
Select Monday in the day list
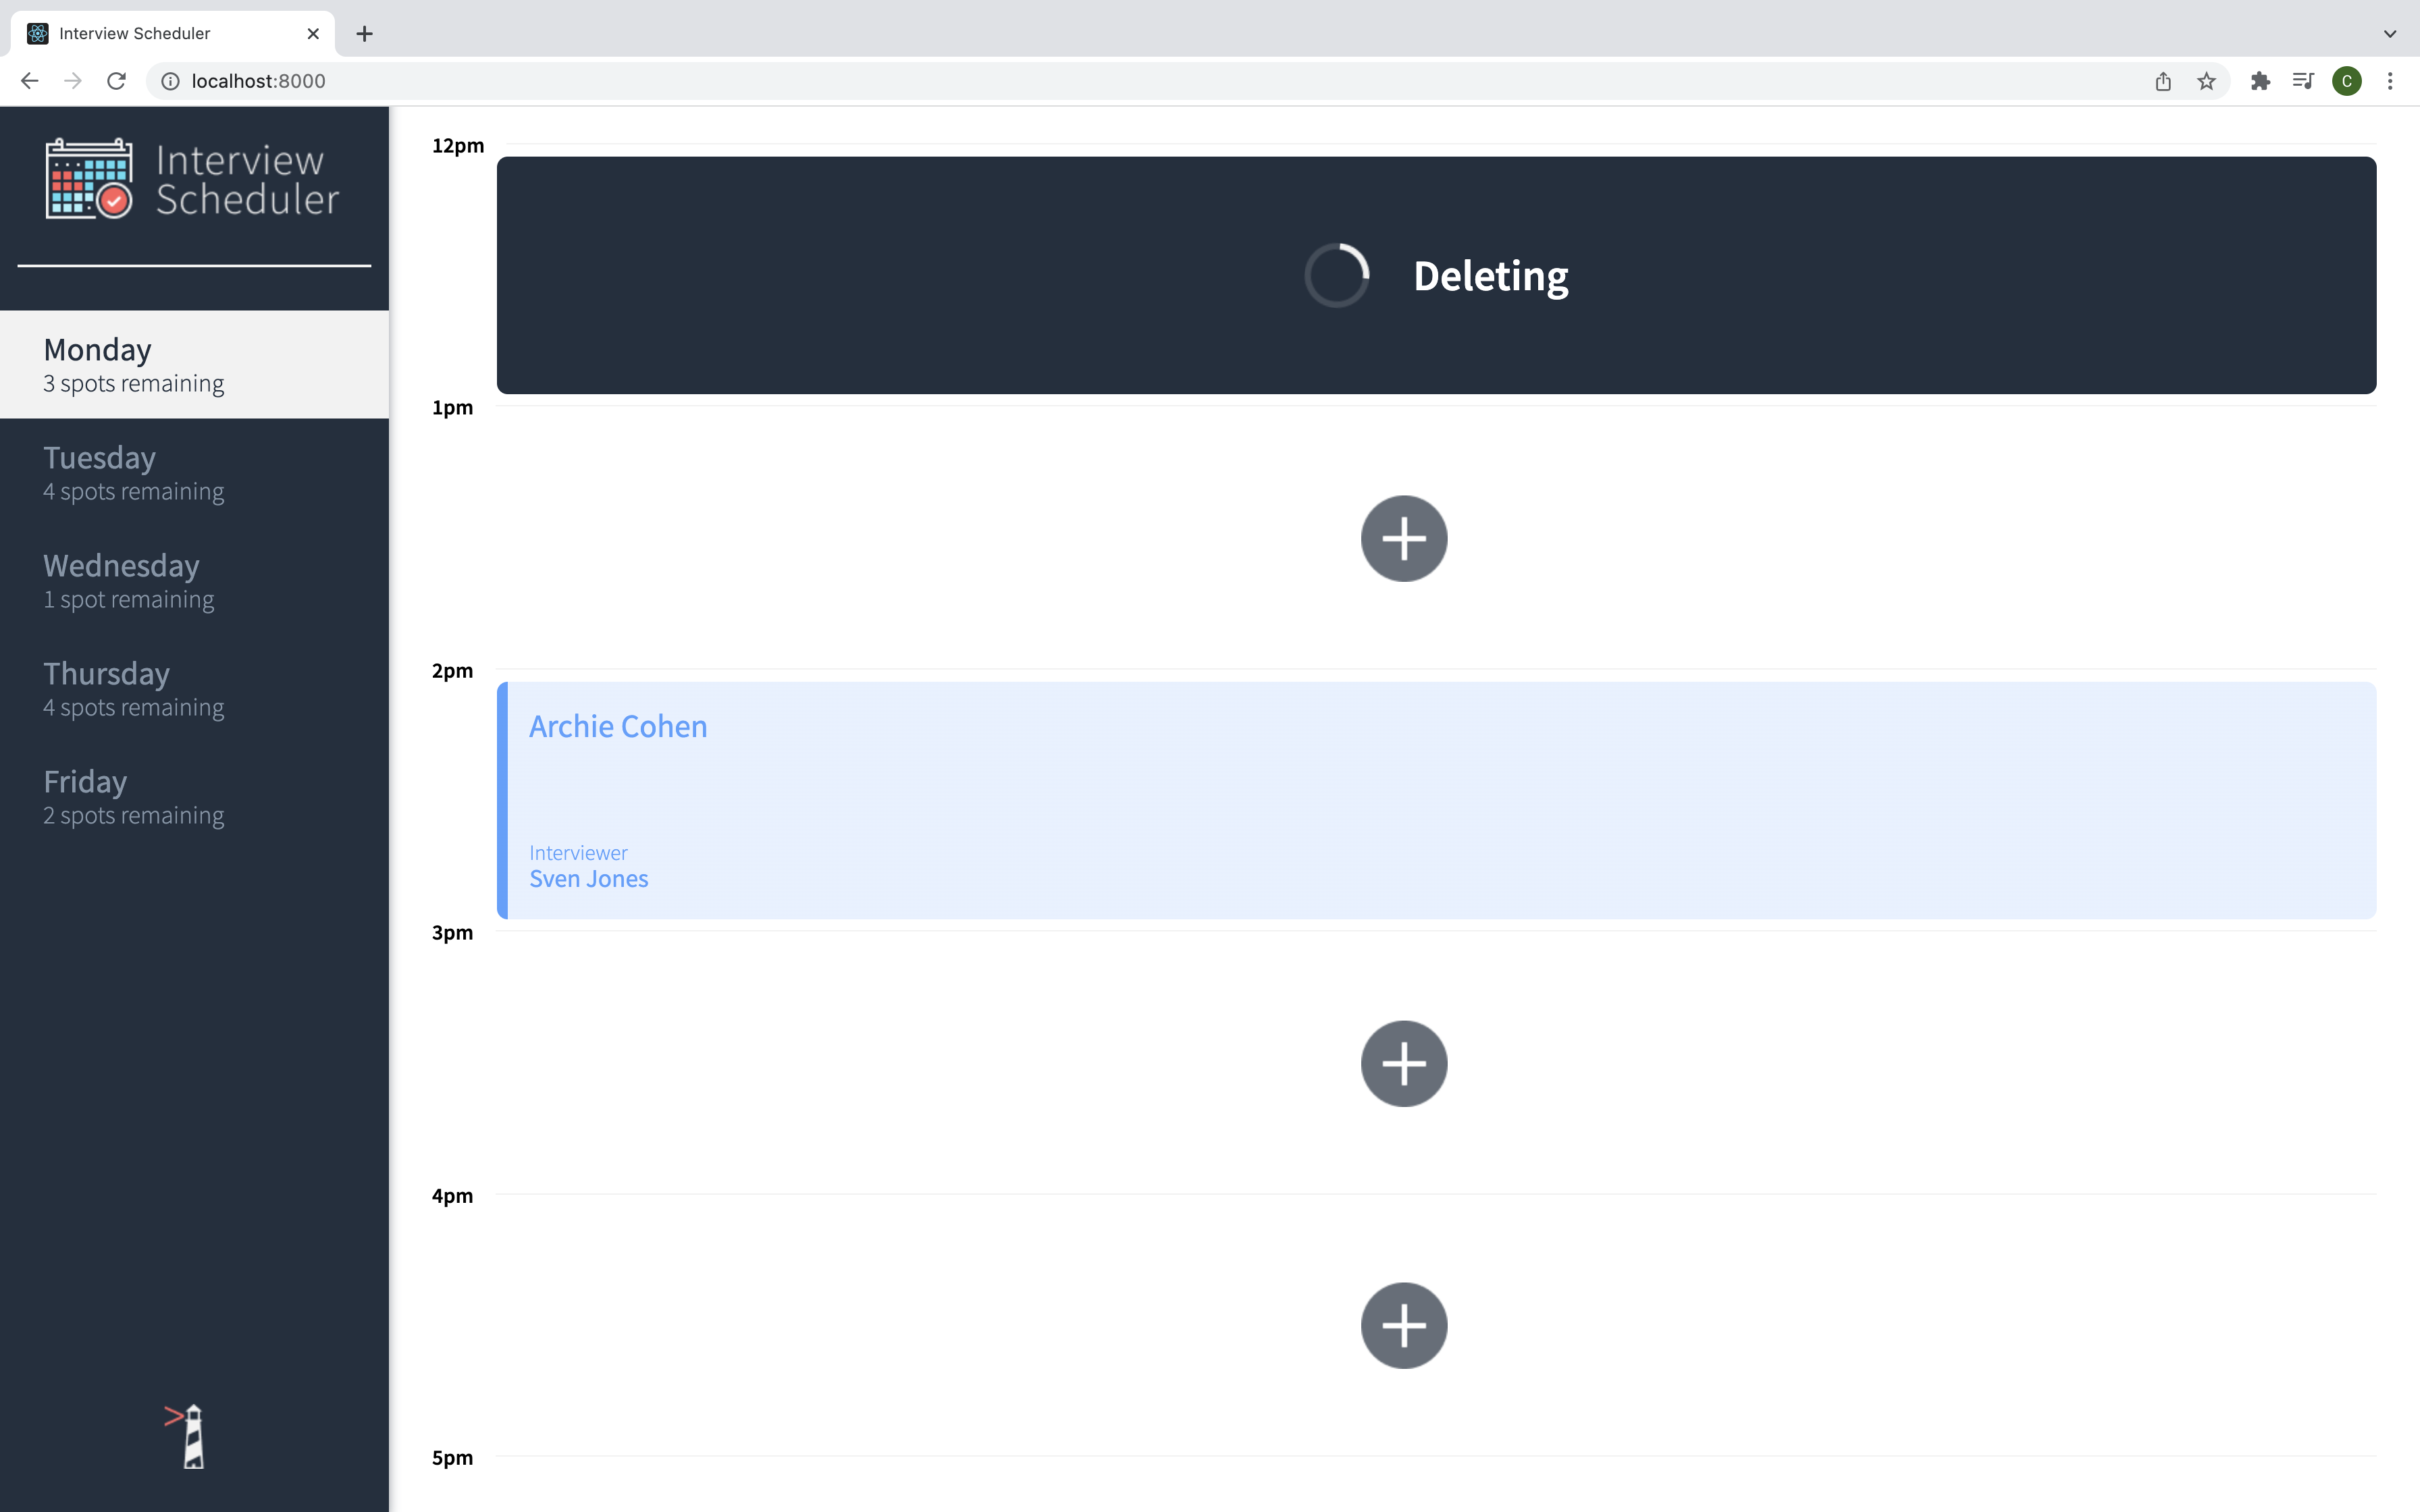[194, 364]
